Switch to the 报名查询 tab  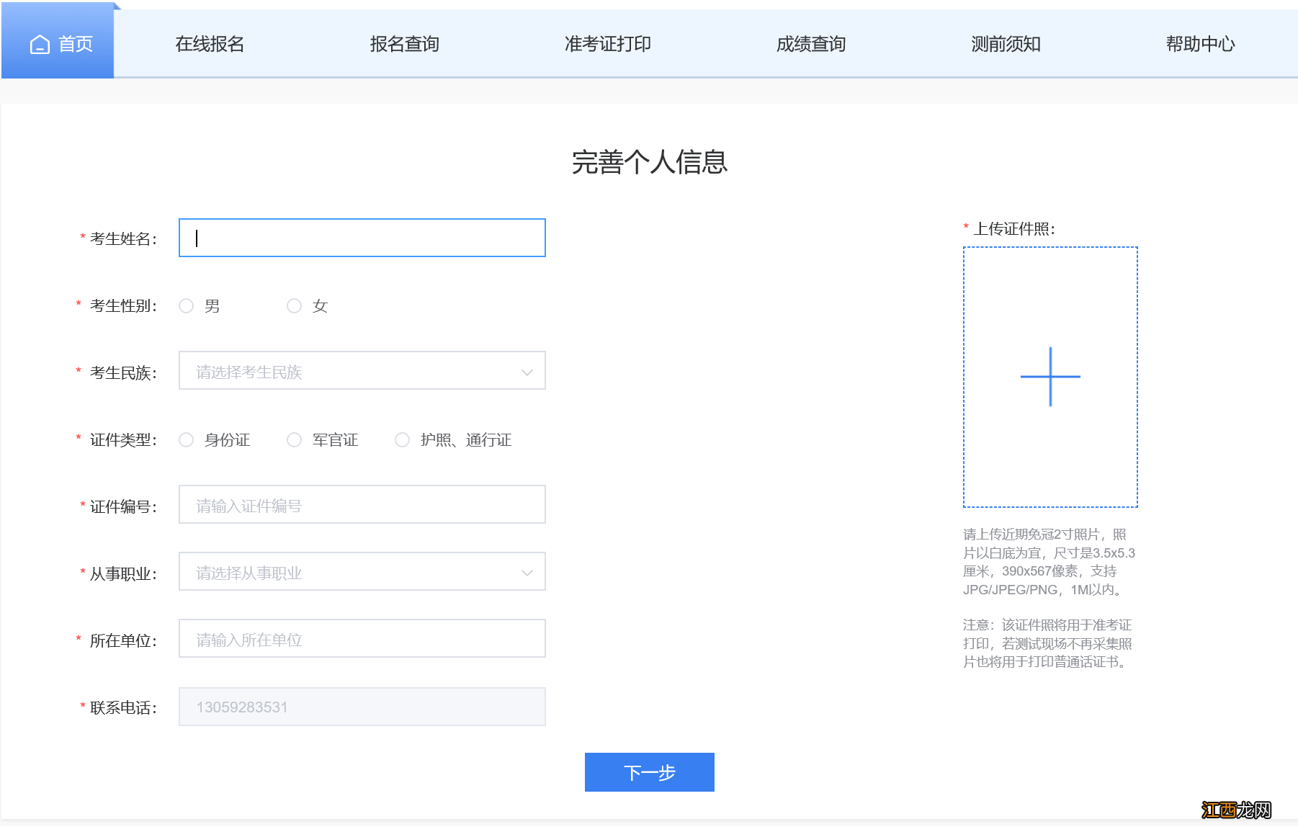404,44
